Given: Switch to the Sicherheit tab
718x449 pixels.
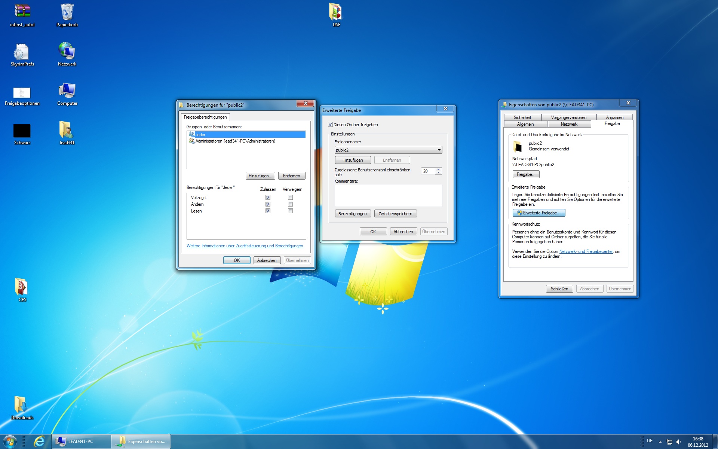Looking at the screenshot, I should click(522, 117).
